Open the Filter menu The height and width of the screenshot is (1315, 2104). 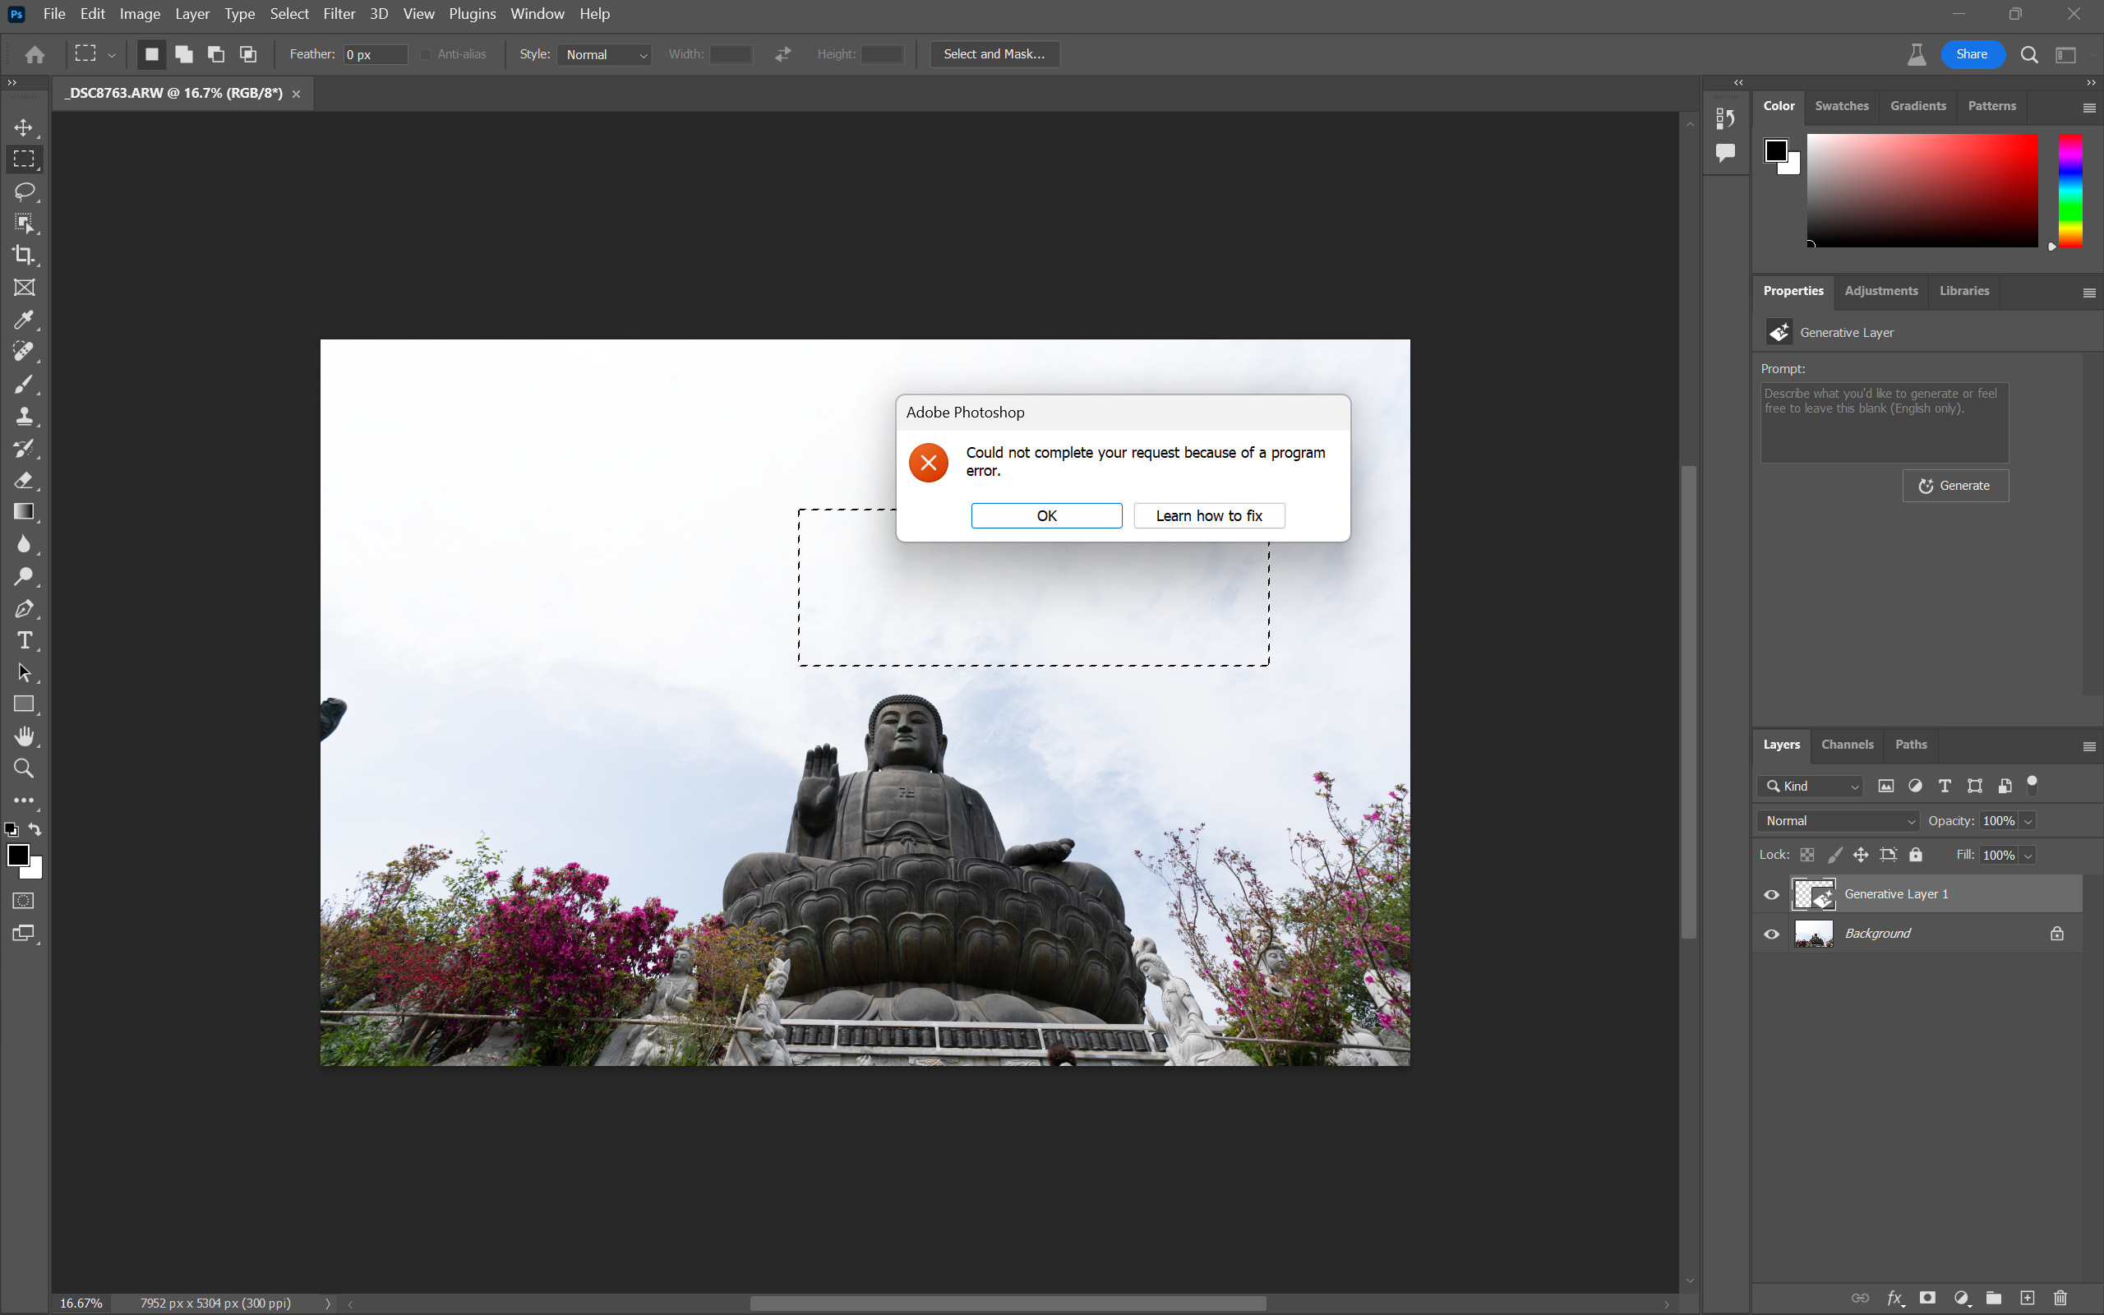click(339, 14)
